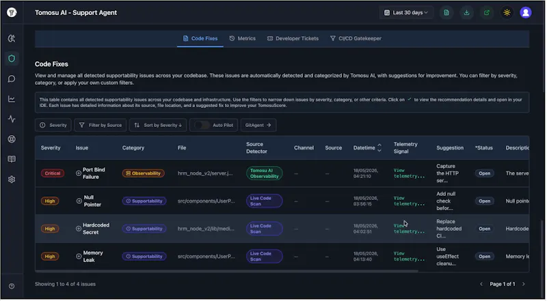Screen dimensions: 547x301
Task: Open the line chart sidebar icon
Action: (x=12, y=99)
